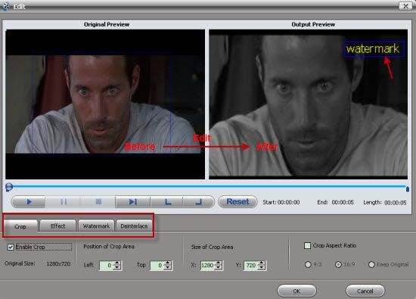Decrease the crop Y size
416x299 pixels.
pos(262,268)
